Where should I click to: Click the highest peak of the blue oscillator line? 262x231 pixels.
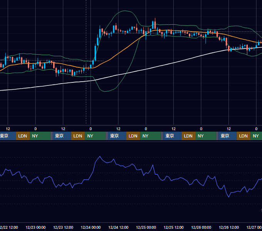(x=100, y=156)
